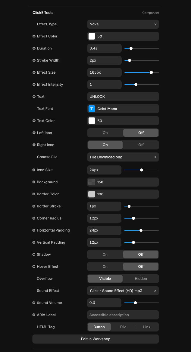Image resolution: width=191 pixels, height=352 pixels.
Task: Click the plus icon beside Text property
Action: tap(34, 97)
